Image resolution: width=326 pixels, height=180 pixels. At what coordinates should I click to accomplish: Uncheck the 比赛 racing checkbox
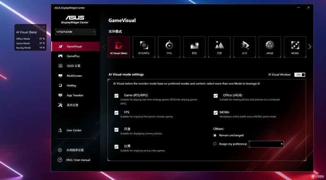pyautogui.click(x=117, y=147)
